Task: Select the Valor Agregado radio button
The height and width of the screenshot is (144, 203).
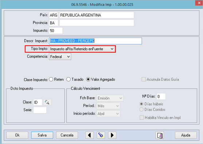Action: (88, 79)
